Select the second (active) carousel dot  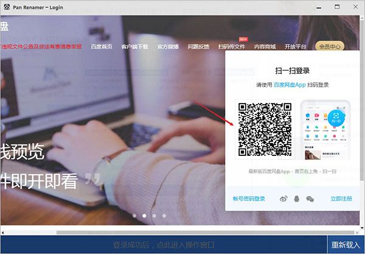144,216
